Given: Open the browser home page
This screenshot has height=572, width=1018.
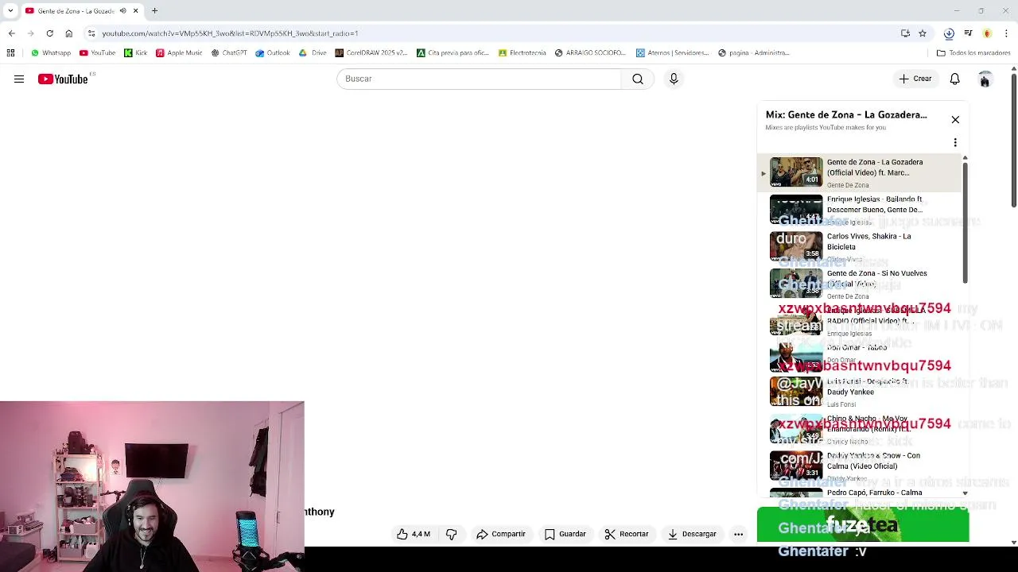Looking at the screenshot, I should 68,33.
